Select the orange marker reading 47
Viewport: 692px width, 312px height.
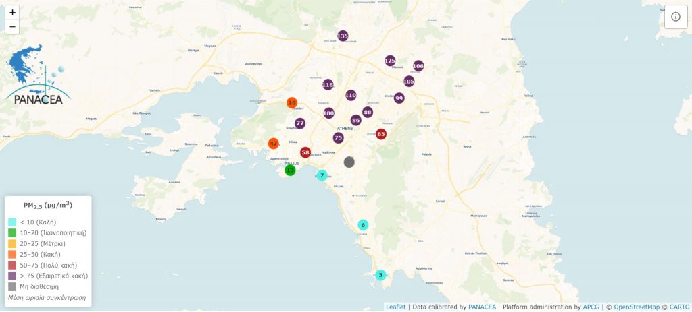click(273, 144)
